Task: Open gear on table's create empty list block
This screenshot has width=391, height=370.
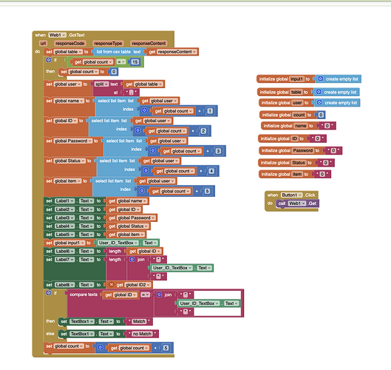Action: pyautogui.click(x=319, y=92)
